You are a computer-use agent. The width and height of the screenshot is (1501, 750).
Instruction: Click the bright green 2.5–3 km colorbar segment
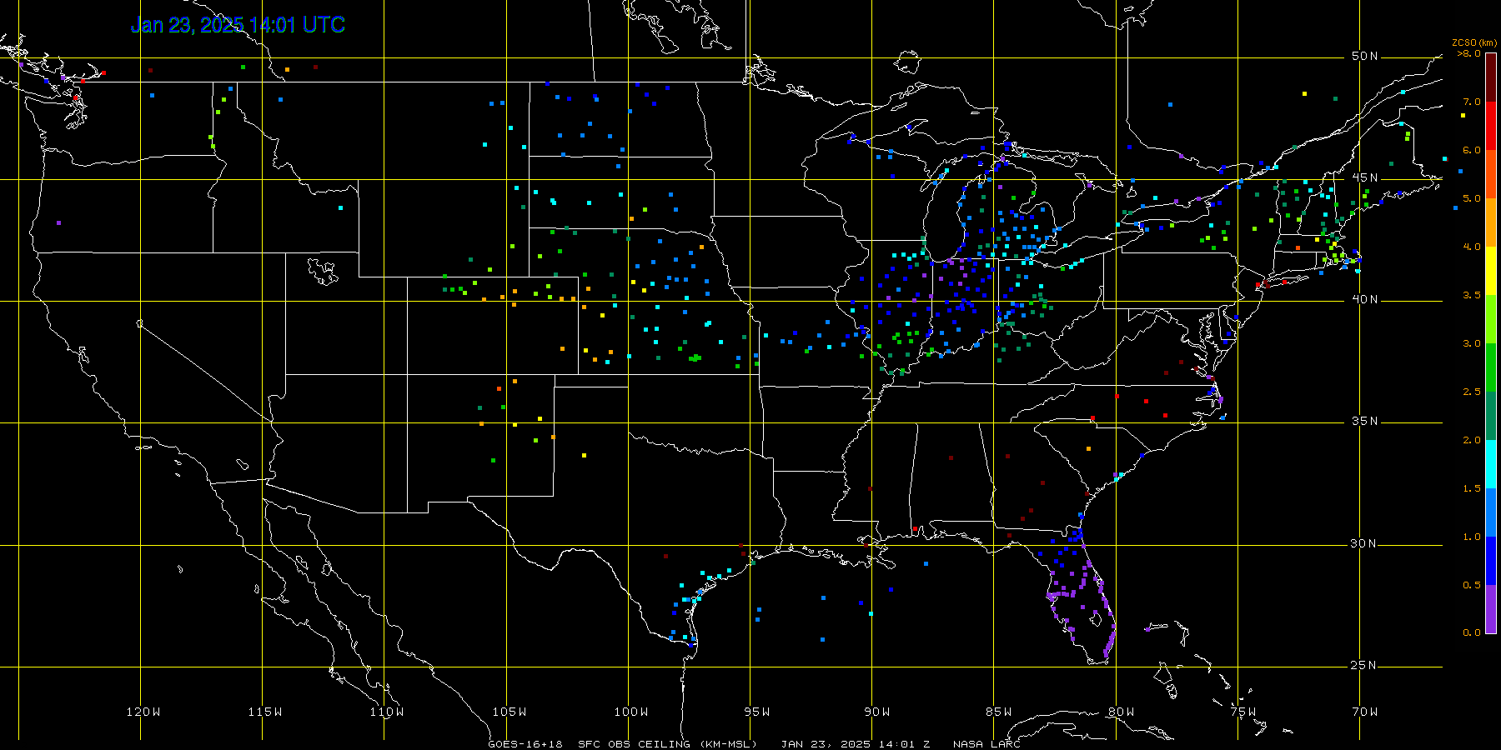[x=1491, y=367]
